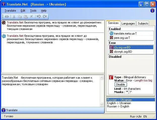This screenshot has width=157, height=120.
Task: Click the Error group header
Action: click(x=112, y=43)
